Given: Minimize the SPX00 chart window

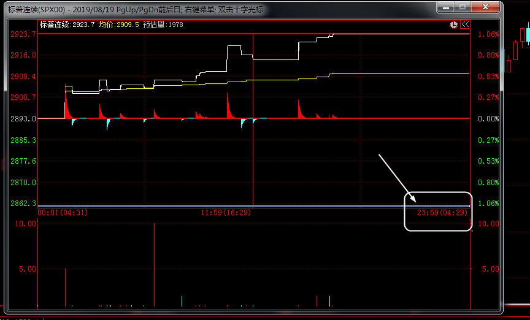Looking at the screenshot, I should coord(446,7).
